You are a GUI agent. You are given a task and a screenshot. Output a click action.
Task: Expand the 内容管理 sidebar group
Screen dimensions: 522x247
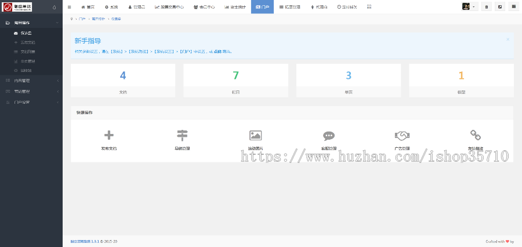[31, 81]
